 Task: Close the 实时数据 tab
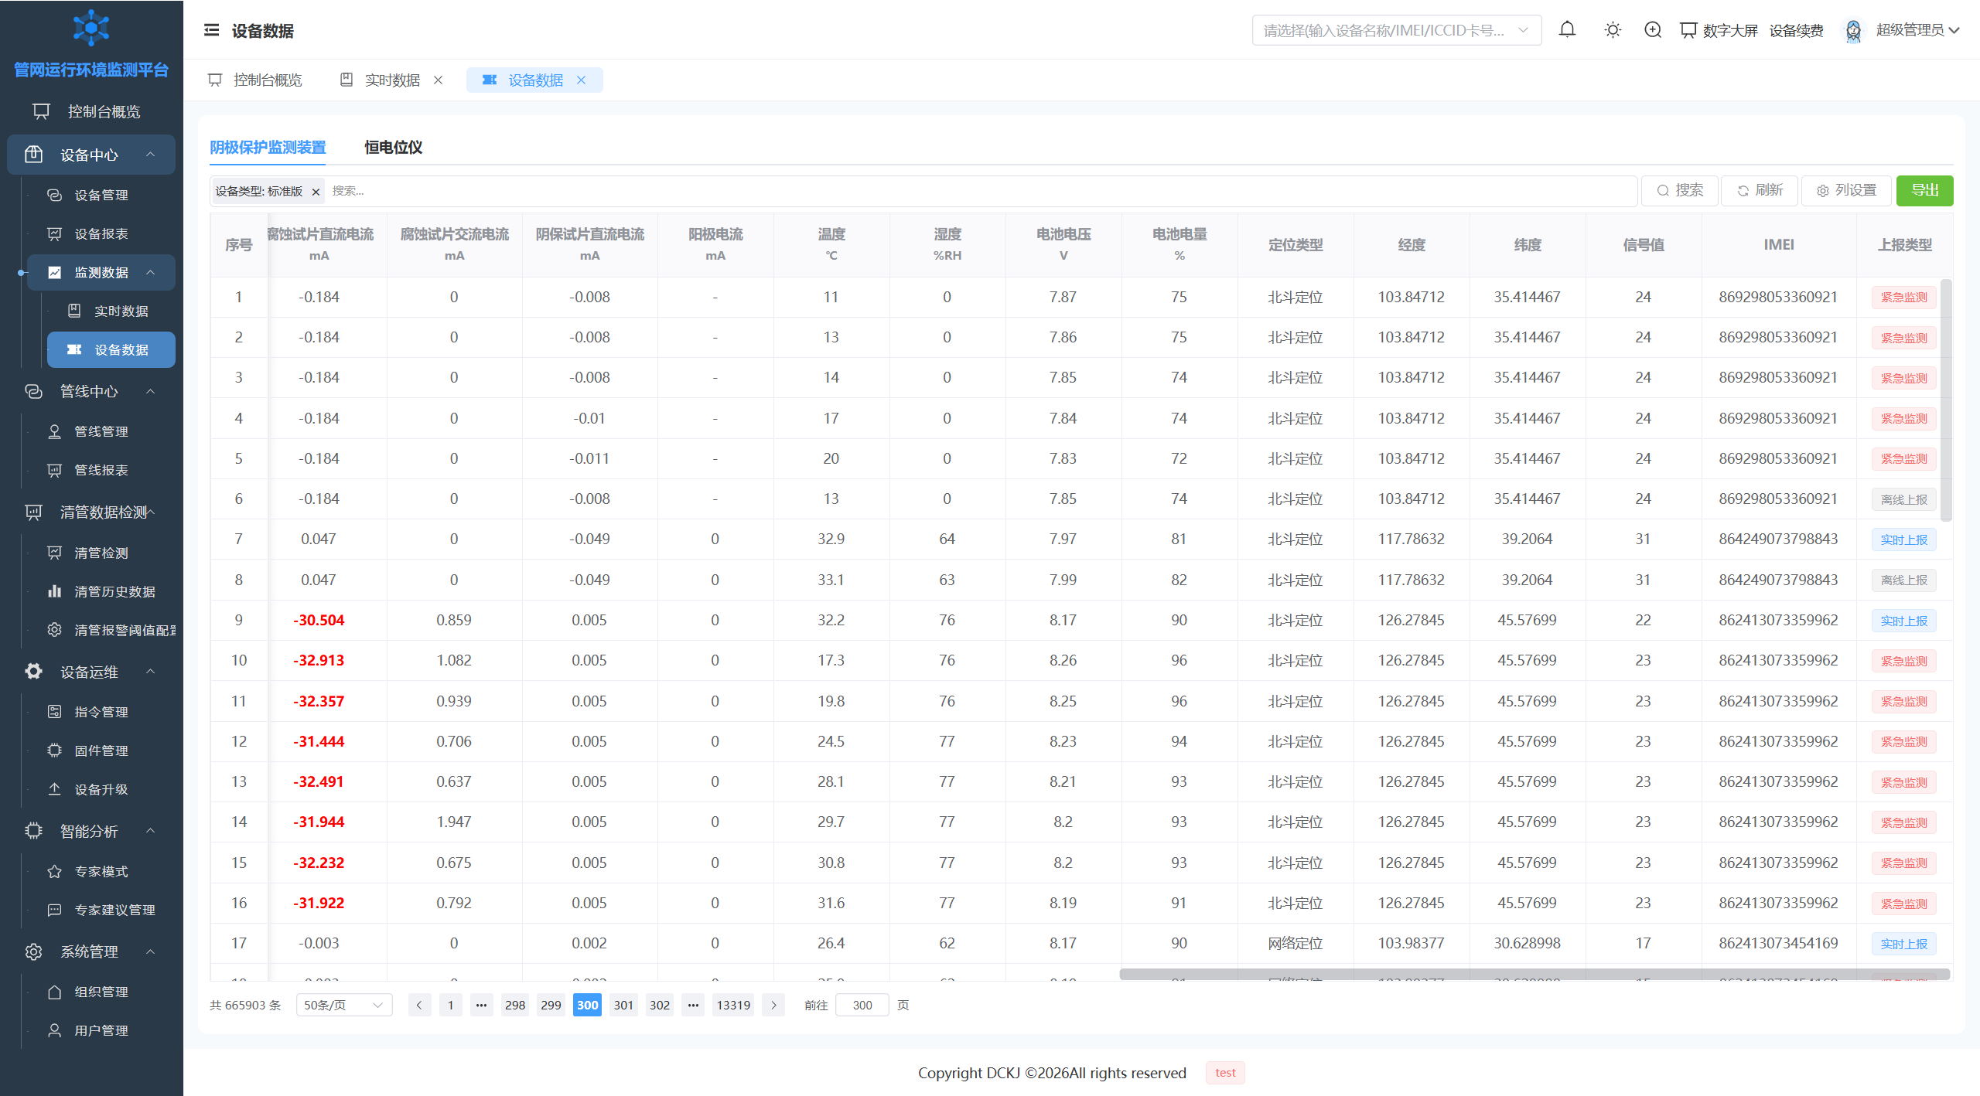tap(438, 80)
